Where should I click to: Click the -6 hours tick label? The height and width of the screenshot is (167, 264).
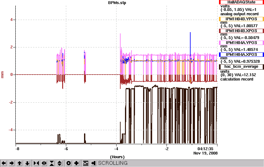66,149
